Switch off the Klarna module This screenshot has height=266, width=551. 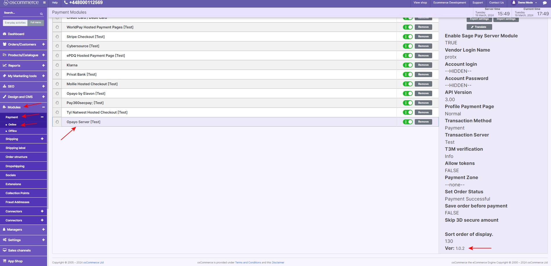pos(408,65)
